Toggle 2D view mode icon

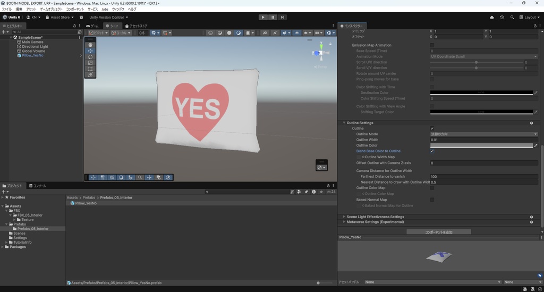pyautogui.click(x=265, y=33)
